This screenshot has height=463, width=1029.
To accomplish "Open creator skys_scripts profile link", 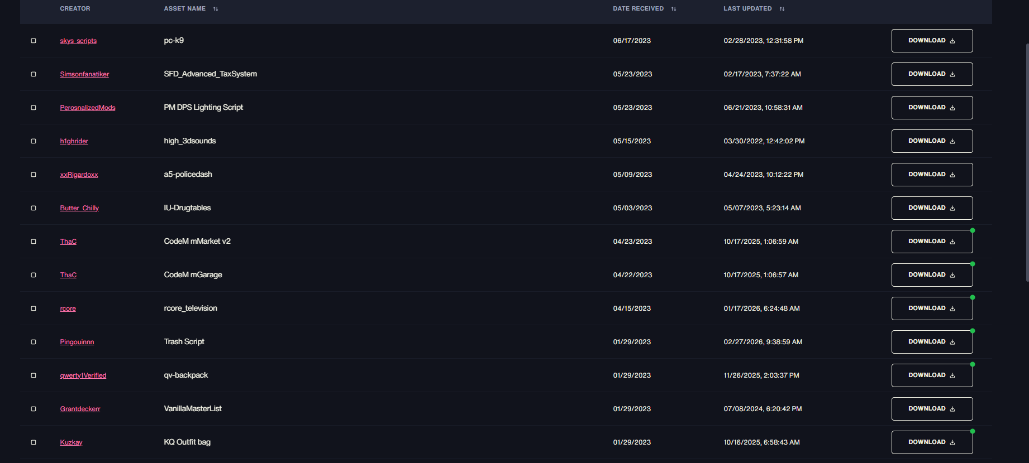I will click(78, 41).
